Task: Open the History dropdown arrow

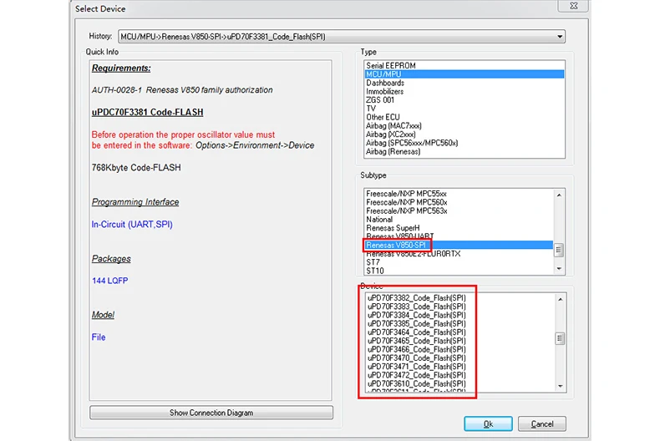Action: point(560,37)
